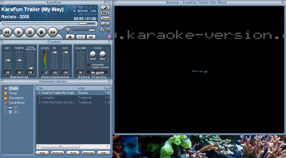The image size is (286, 158).
Task: Adjust the main volume slider
Action: coord(92,30)
